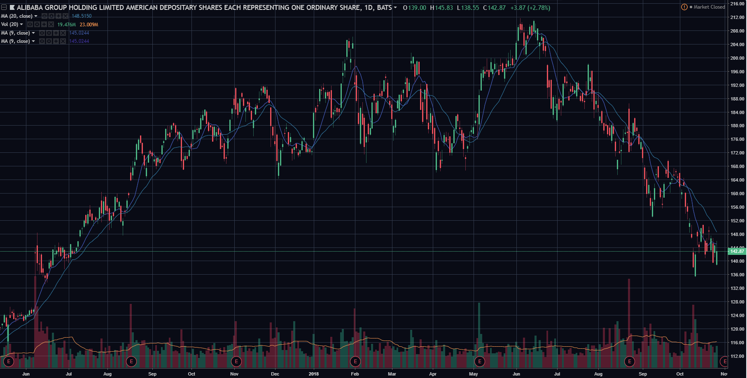Click the plus icon next to MA (20, close)
This screenshot has width=747, height=378.
click(x=58, y=16)
